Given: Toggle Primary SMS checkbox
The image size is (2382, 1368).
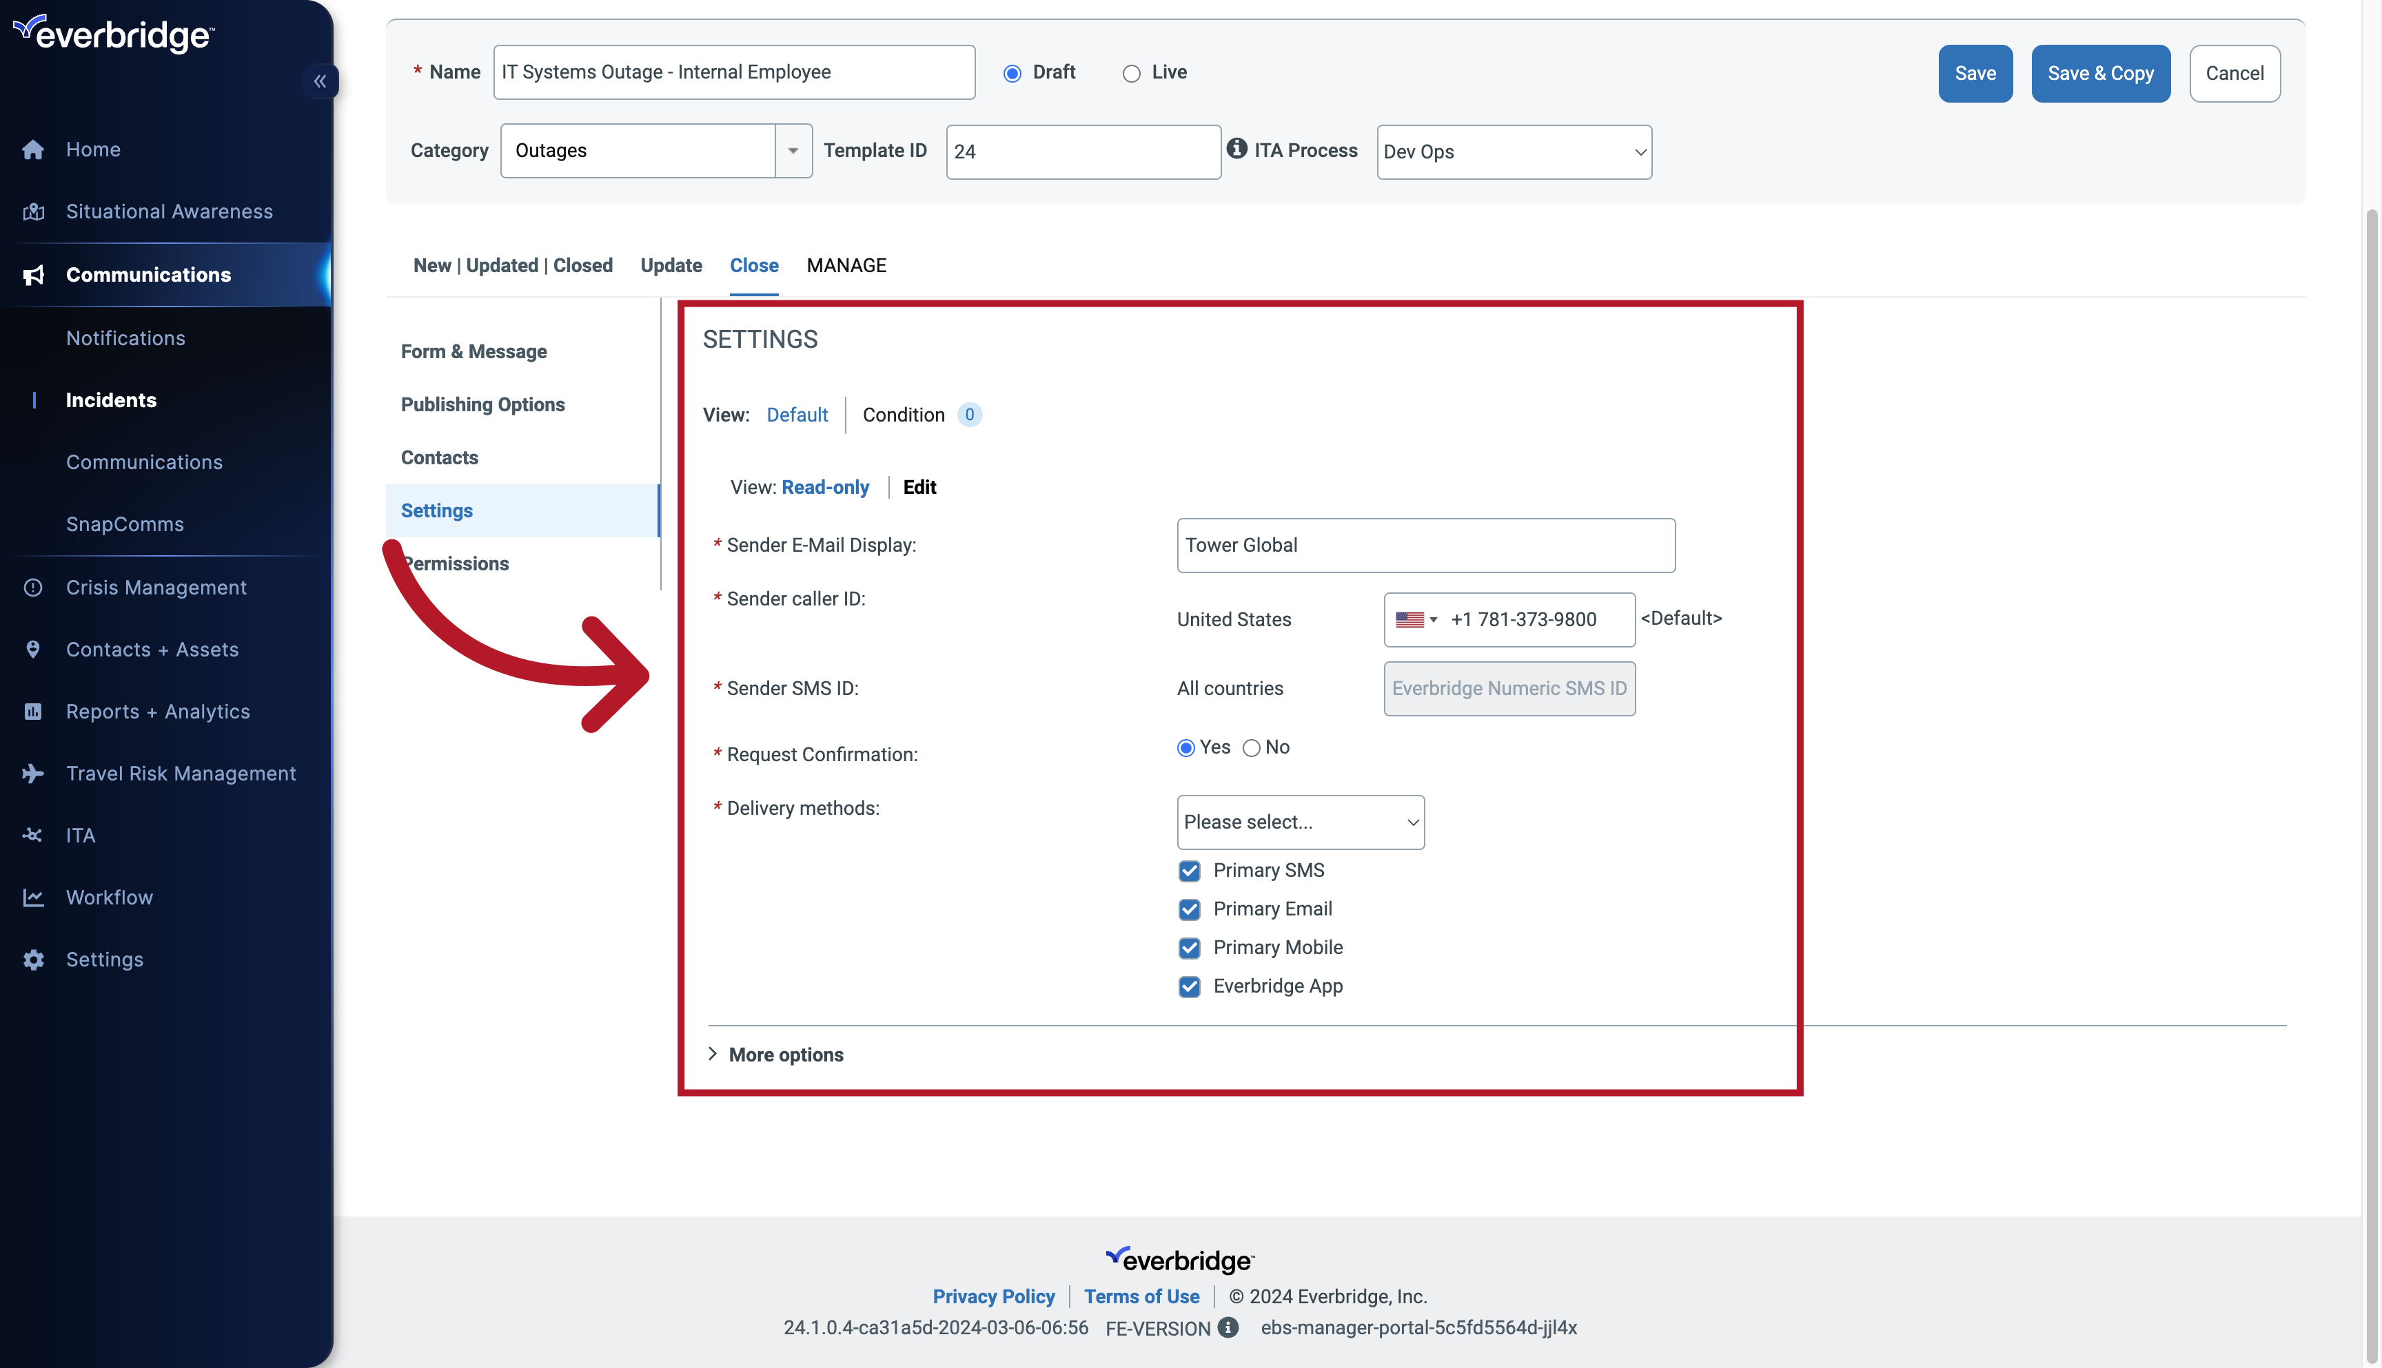Looking at the screenshot, I should (1190, 869).
